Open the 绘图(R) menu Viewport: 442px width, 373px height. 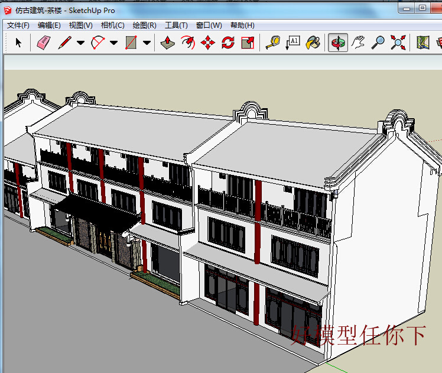[x=144, y=25]
